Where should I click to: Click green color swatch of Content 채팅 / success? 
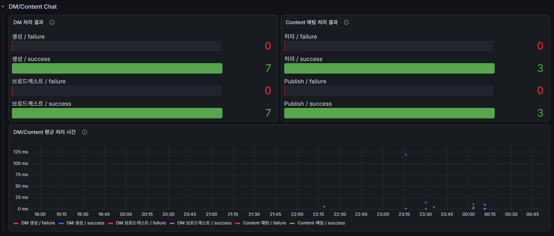(293, 223)
